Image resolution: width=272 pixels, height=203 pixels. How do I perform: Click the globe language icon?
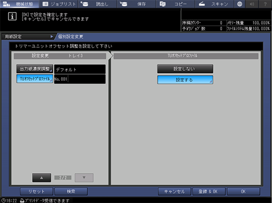pos(239,4)
